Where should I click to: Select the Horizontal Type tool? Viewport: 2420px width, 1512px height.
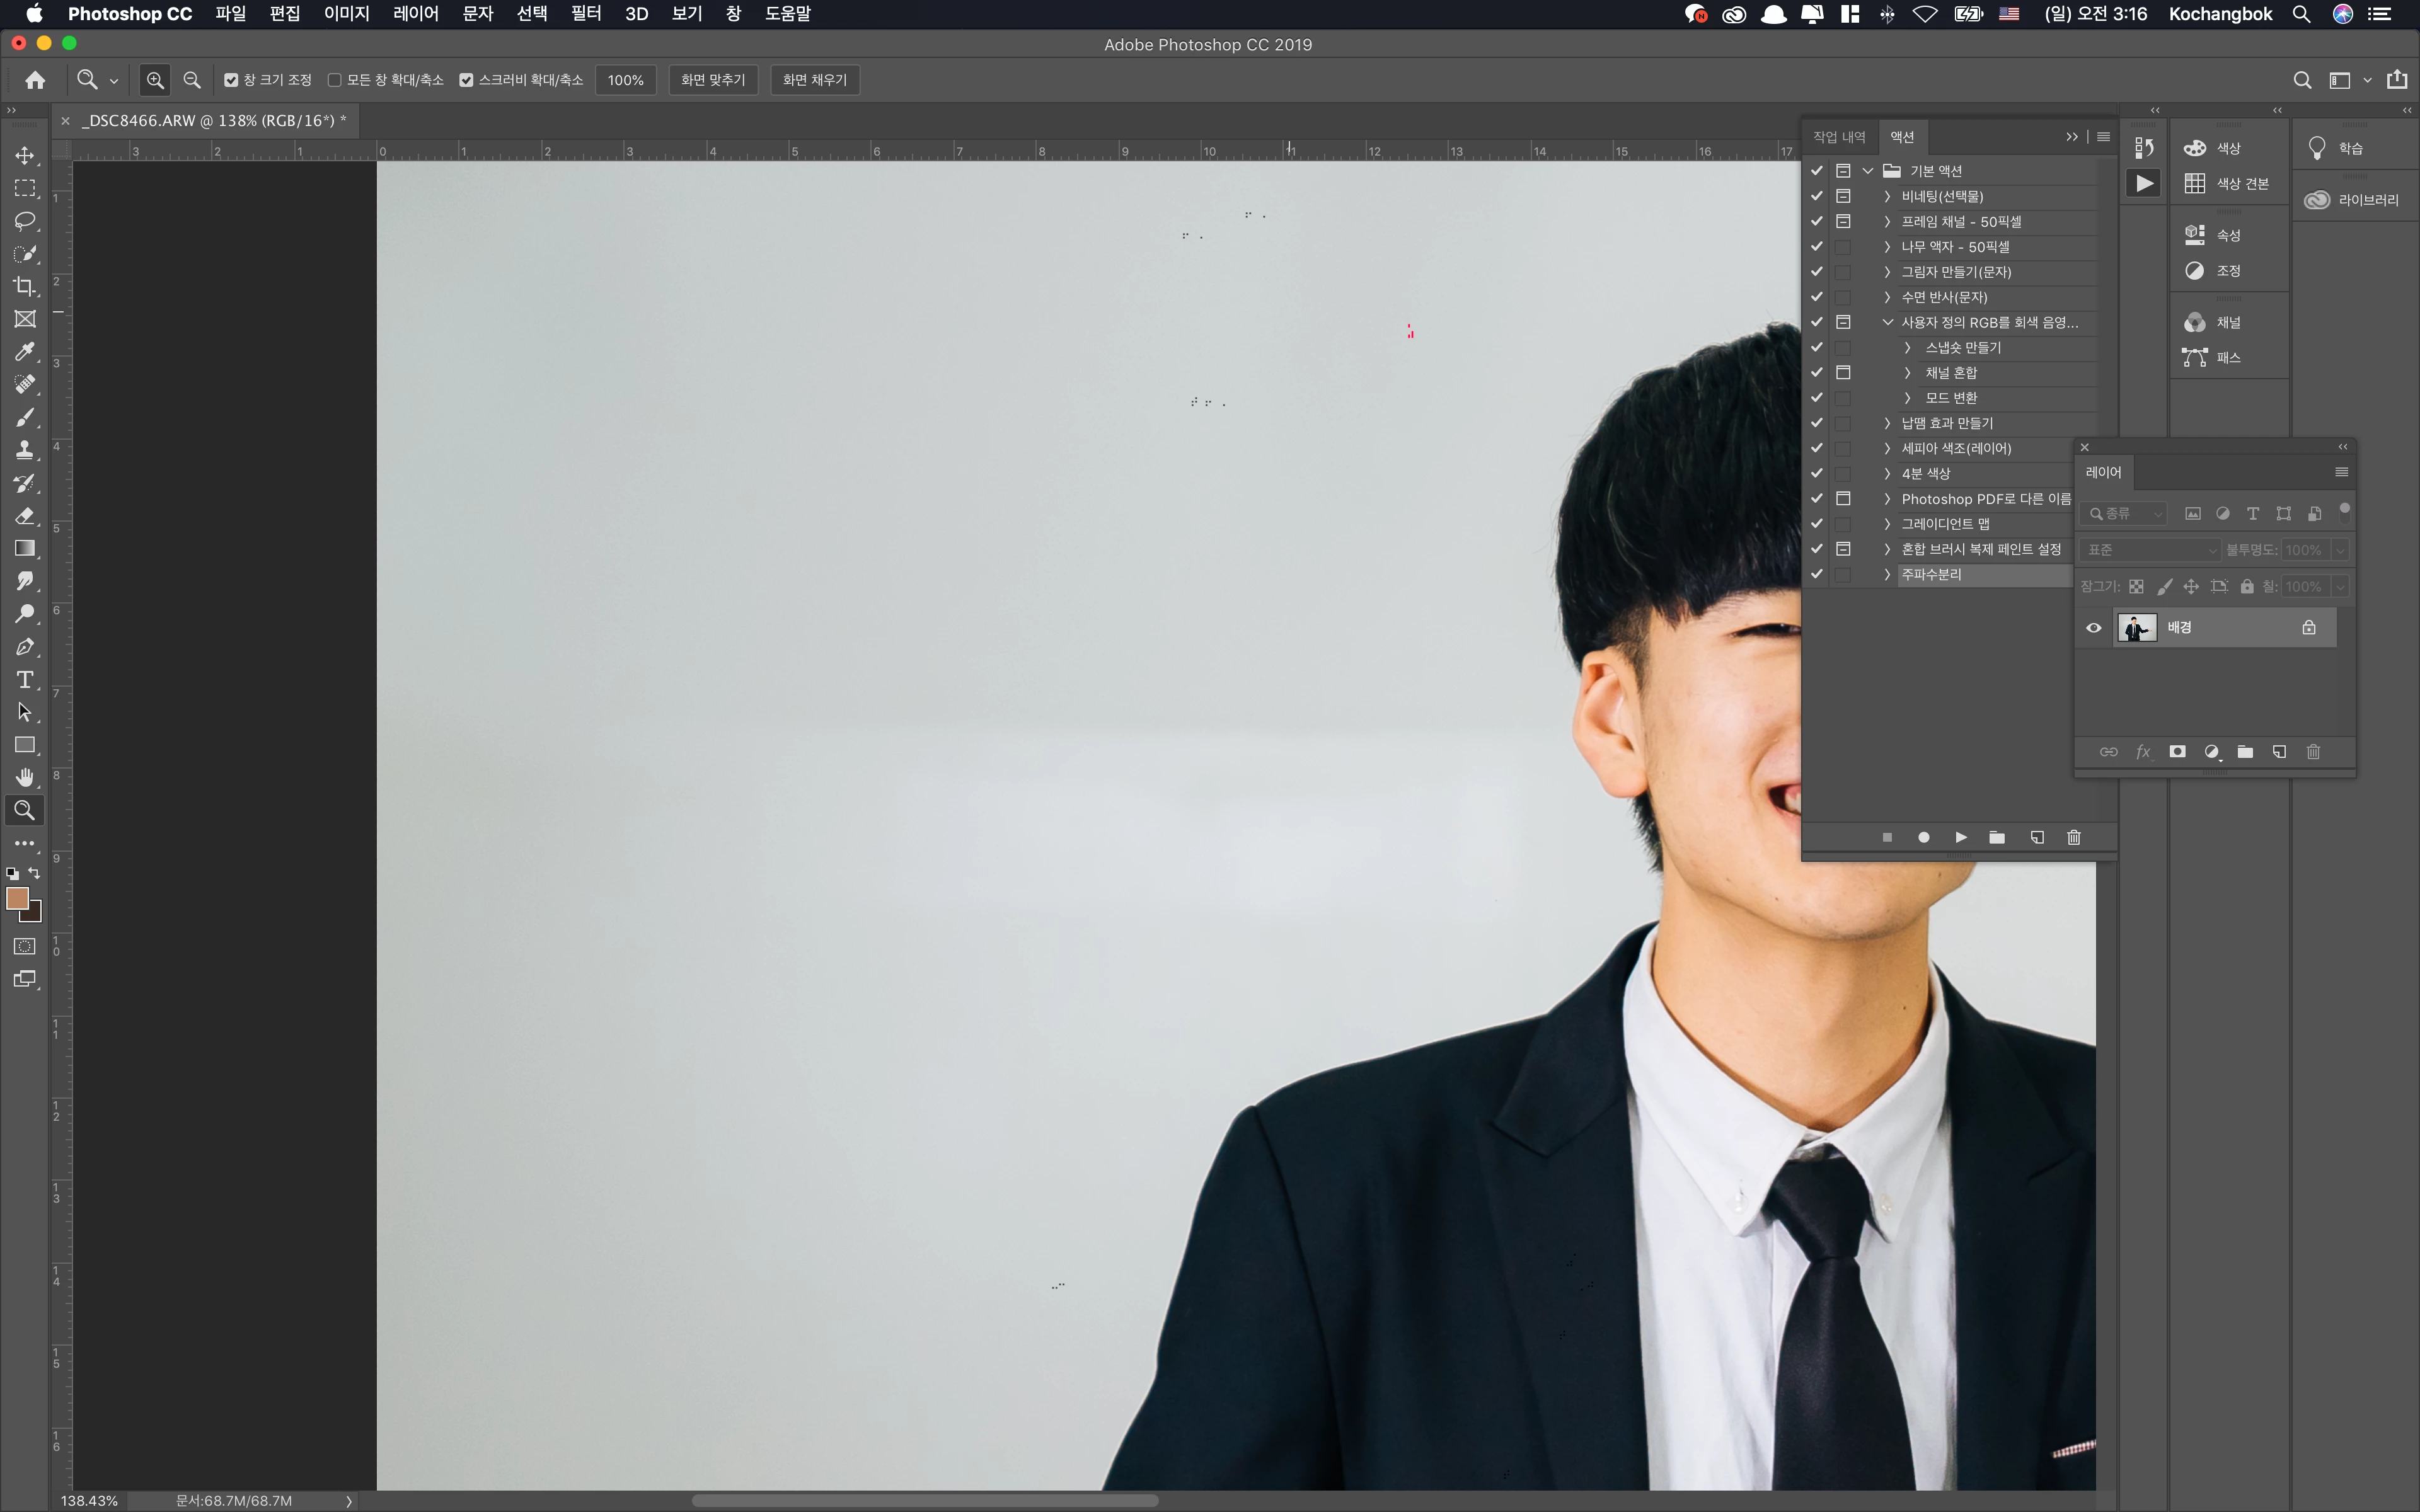pyautogui.click(x=24, y=680)
